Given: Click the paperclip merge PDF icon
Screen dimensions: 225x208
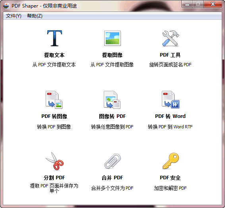Looking at the screenshot, I should (x=112, y=161).
